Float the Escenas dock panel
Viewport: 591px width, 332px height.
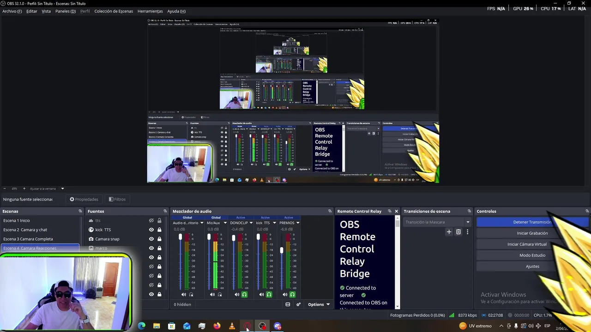(x=80, y=211)
